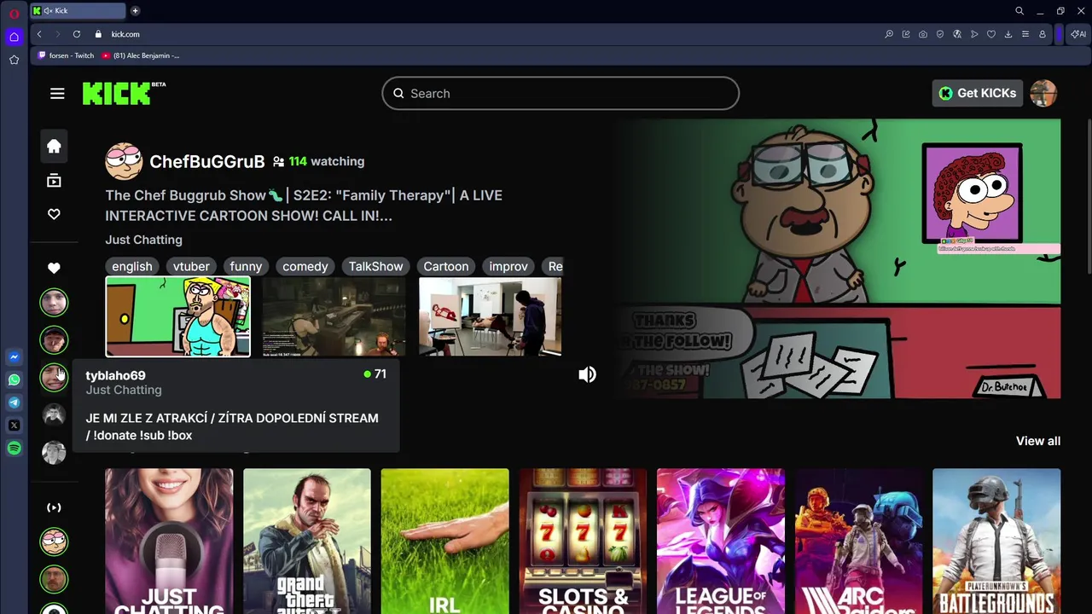This screenshot has width=1092, height=614.
Task: Open Following heart outline icon in sidebar
Action: click(54, 214)
